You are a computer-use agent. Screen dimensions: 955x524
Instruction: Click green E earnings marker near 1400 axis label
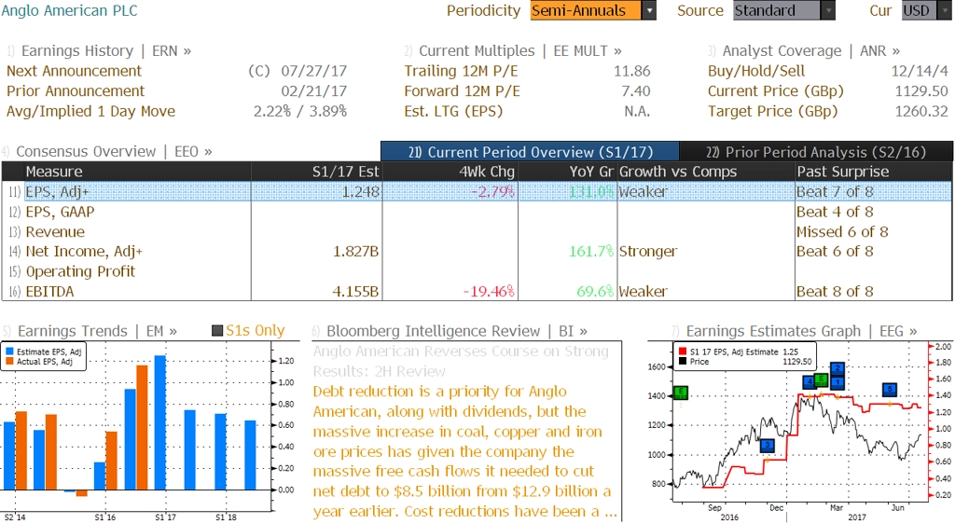click(681, 393)
